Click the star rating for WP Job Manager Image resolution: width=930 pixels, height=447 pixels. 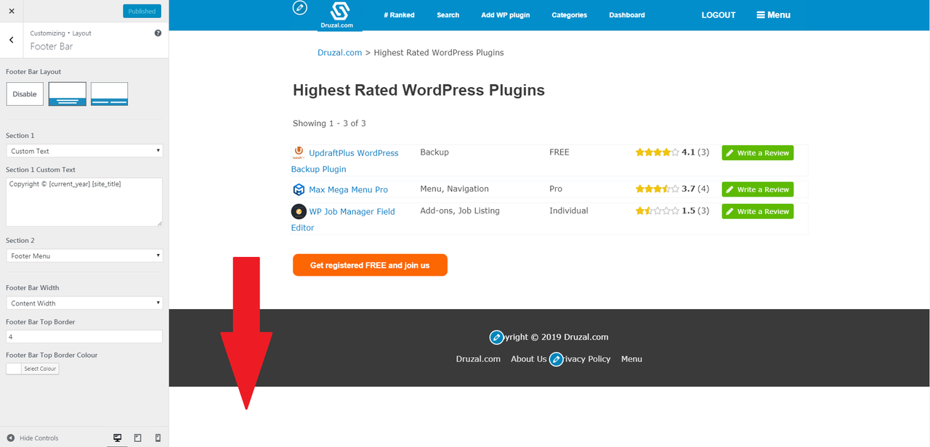coord(658,210)
